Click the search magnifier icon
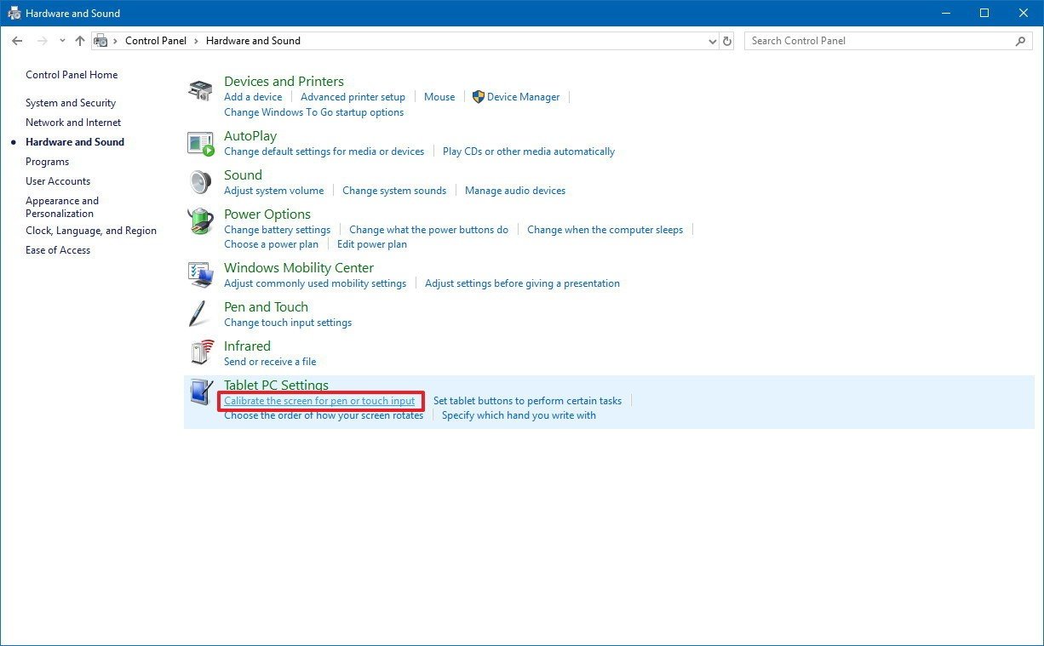Image resolution: width=1044 pixels, height=646 pixels. point(1020,41)
